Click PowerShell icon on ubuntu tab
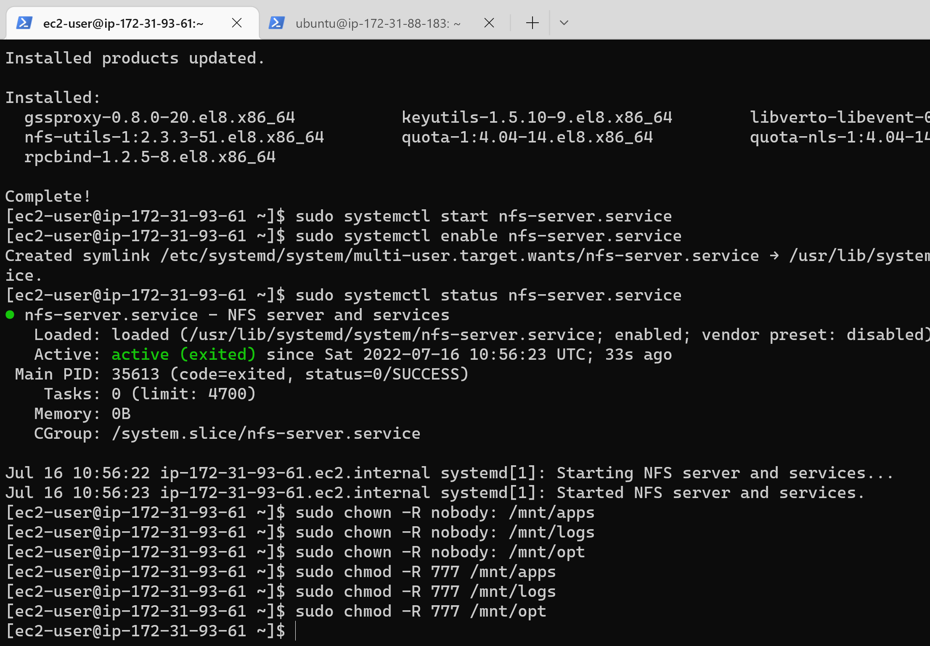The image size is (930, 646). (276, 23)
